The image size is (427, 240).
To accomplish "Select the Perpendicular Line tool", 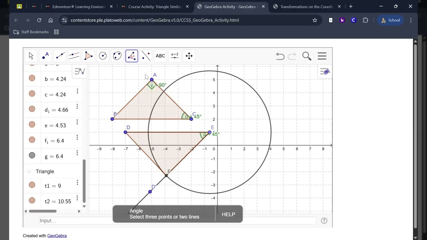I will coord(74,56).
